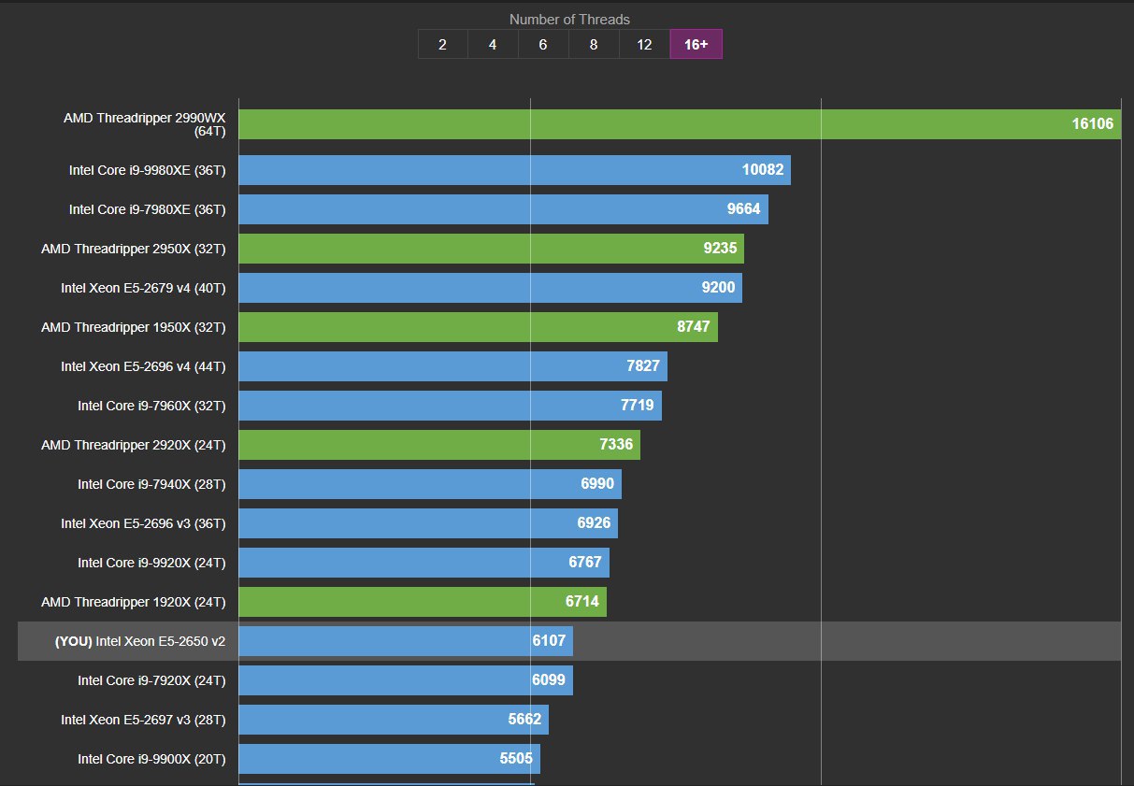Click the AMD Threadripper 1920X bar
This screenshot has width=1134, height=786.
pyautogui.click(x=423, y=602)
